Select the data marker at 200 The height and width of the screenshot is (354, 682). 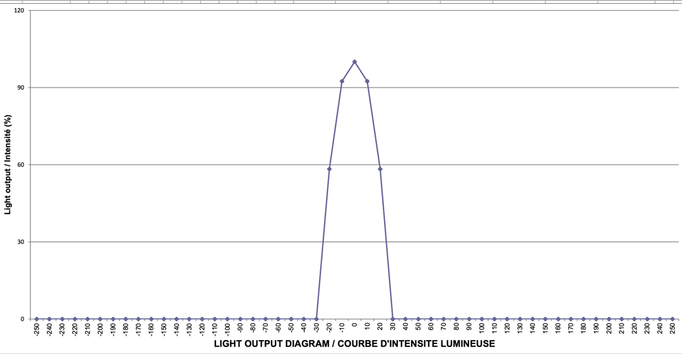[x=609, y=319]
